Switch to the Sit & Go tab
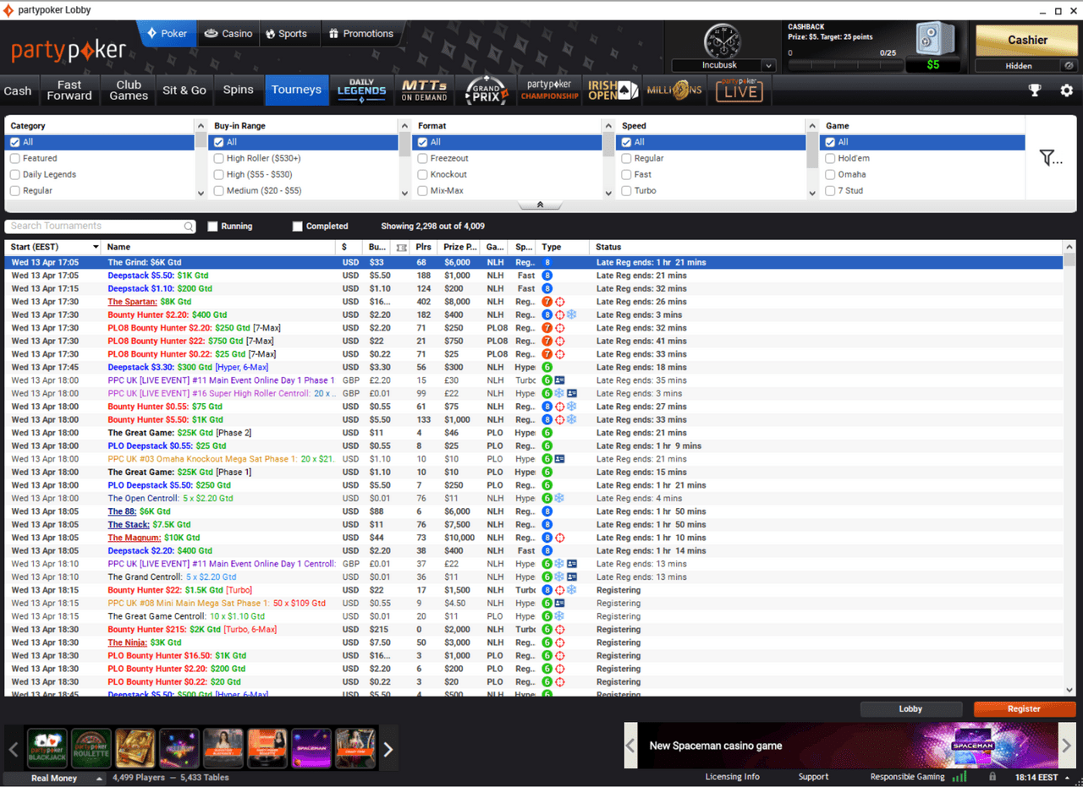 (x=184, y=90)
